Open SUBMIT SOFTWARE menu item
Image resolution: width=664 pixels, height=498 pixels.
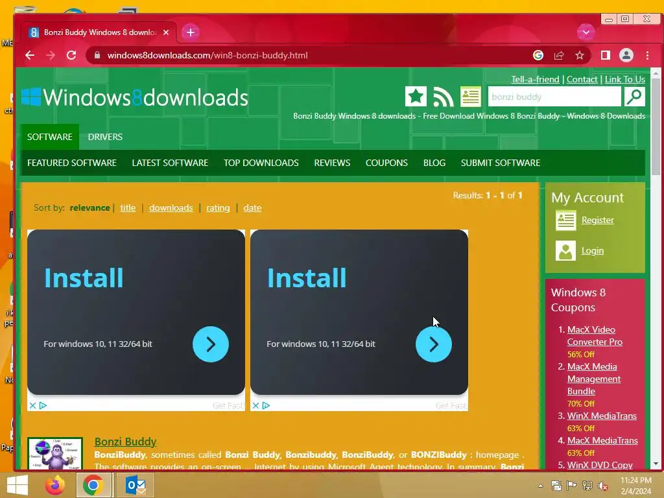(x=500, y=163)
